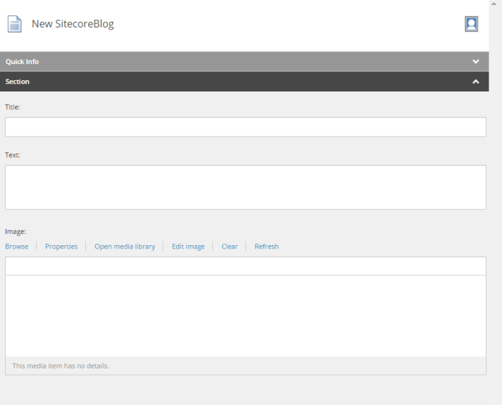Click the scrollbar up arrow
Screen dimensions: 502x405
pyautogui.click(x=497, y=4)
